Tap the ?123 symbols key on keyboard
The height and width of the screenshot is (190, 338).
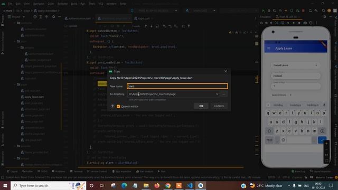click(269, 140)
